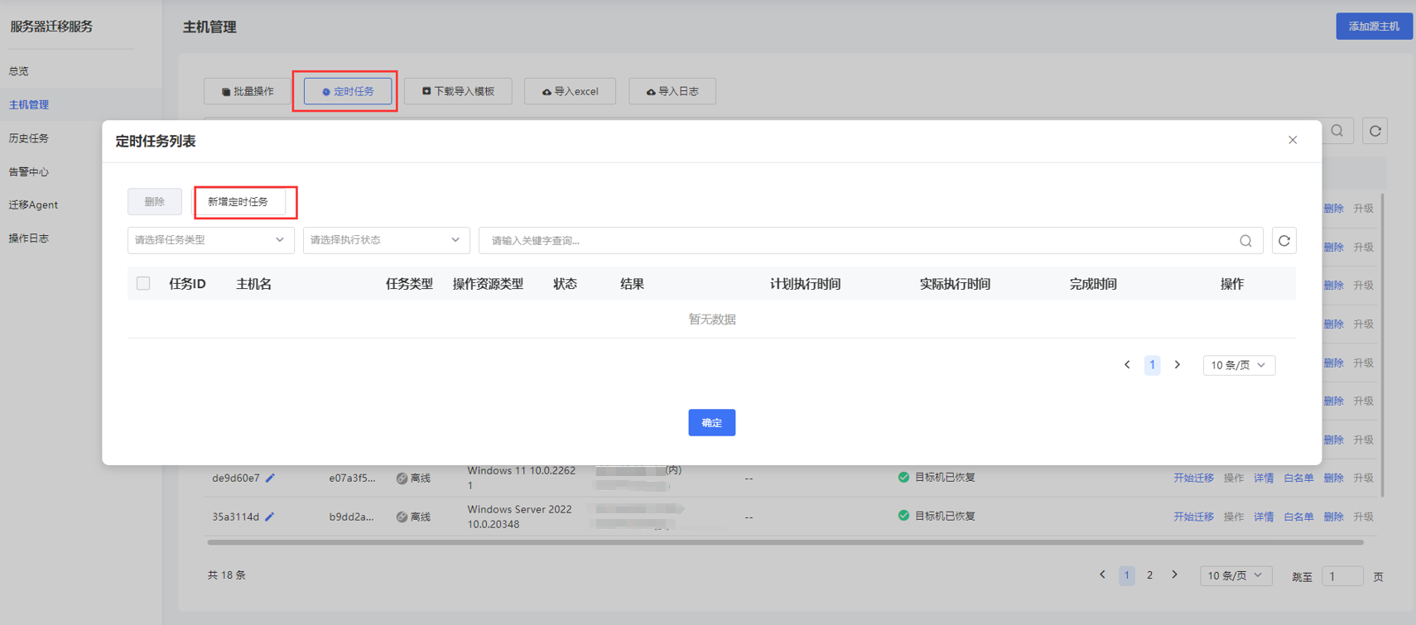The width and height of the screenshot is (1416, 625).
Task: Click the 批量操作 button
Action: click(x=247, y=91)
